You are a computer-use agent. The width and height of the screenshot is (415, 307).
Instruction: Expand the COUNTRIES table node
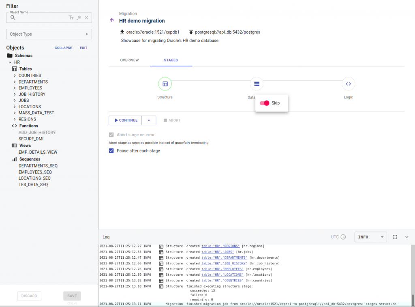pos(15,75)
